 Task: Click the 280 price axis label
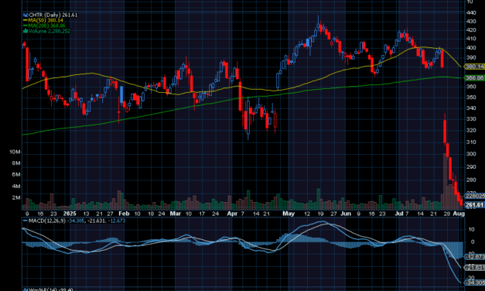[471, 180]
